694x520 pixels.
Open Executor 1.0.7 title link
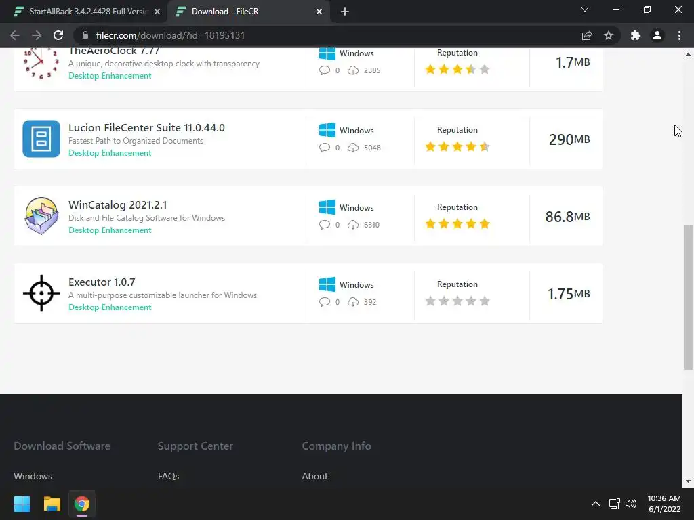(x=102, y=282)
